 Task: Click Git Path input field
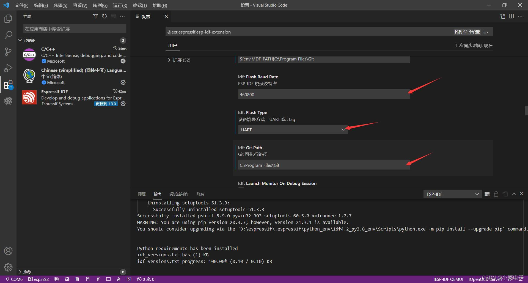click(x=324, y=165)
